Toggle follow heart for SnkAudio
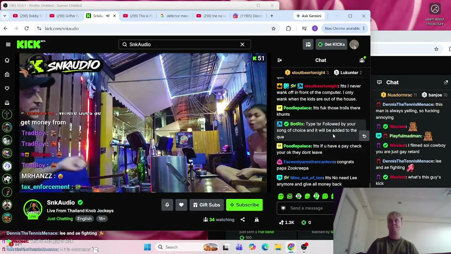 pos(181,205)
